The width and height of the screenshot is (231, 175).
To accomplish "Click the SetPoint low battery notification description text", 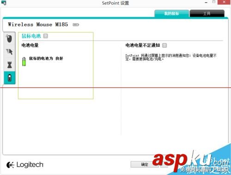I will click(171, 57).
